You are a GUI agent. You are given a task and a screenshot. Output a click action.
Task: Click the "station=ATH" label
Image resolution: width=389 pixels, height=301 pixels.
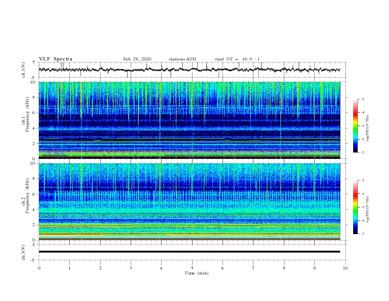(182, 59)
